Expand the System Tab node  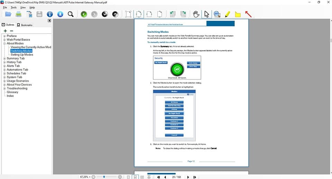(4, 77)
